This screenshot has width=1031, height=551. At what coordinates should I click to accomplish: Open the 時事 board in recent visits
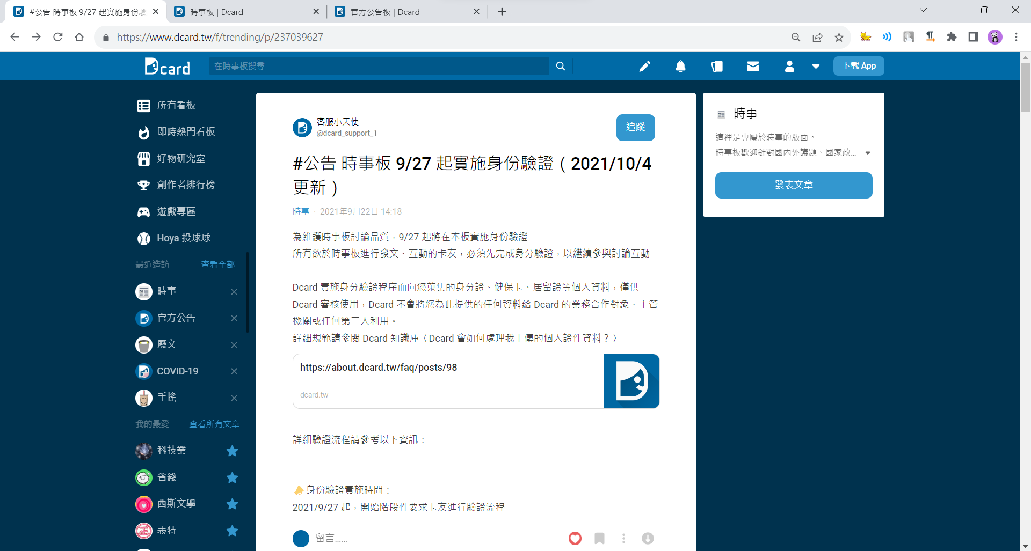166,291
